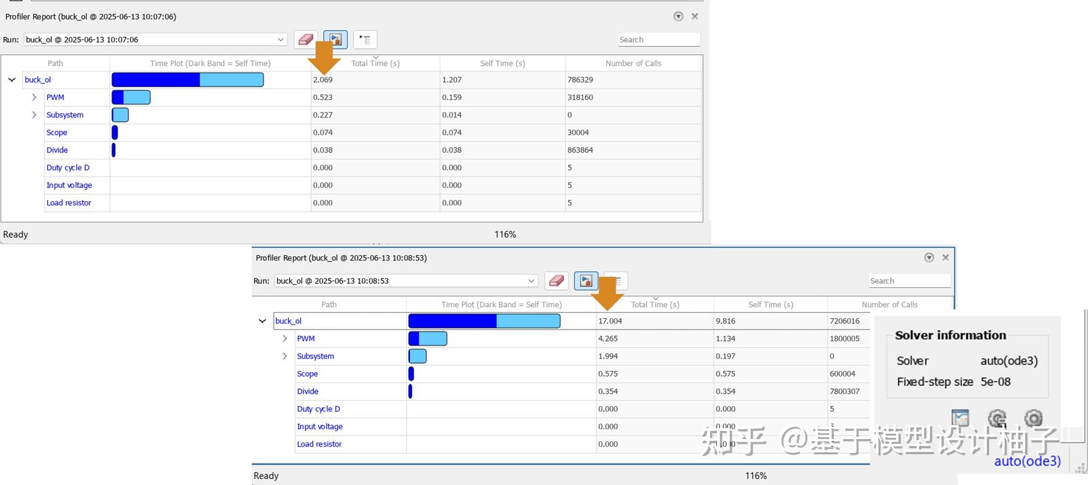This screenshot has width=1088, height=485.
Task: Open the Scope link in the 10:07:06 report
Action: 57,133
